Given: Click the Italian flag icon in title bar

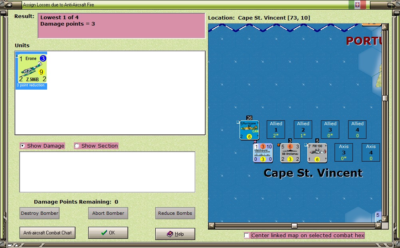Looking at the screenshot, I should [357, 5].
